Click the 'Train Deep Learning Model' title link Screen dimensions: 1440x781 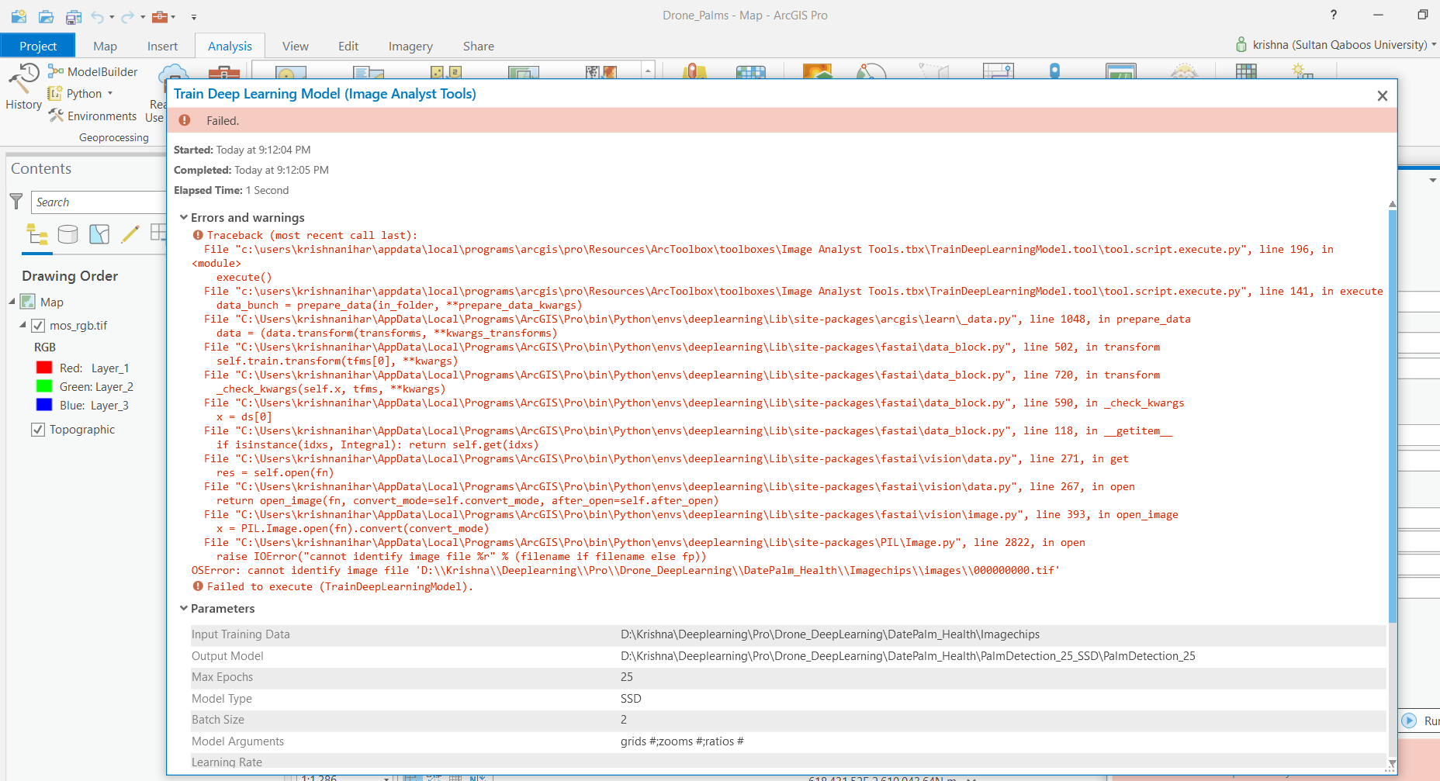point(325,94)
